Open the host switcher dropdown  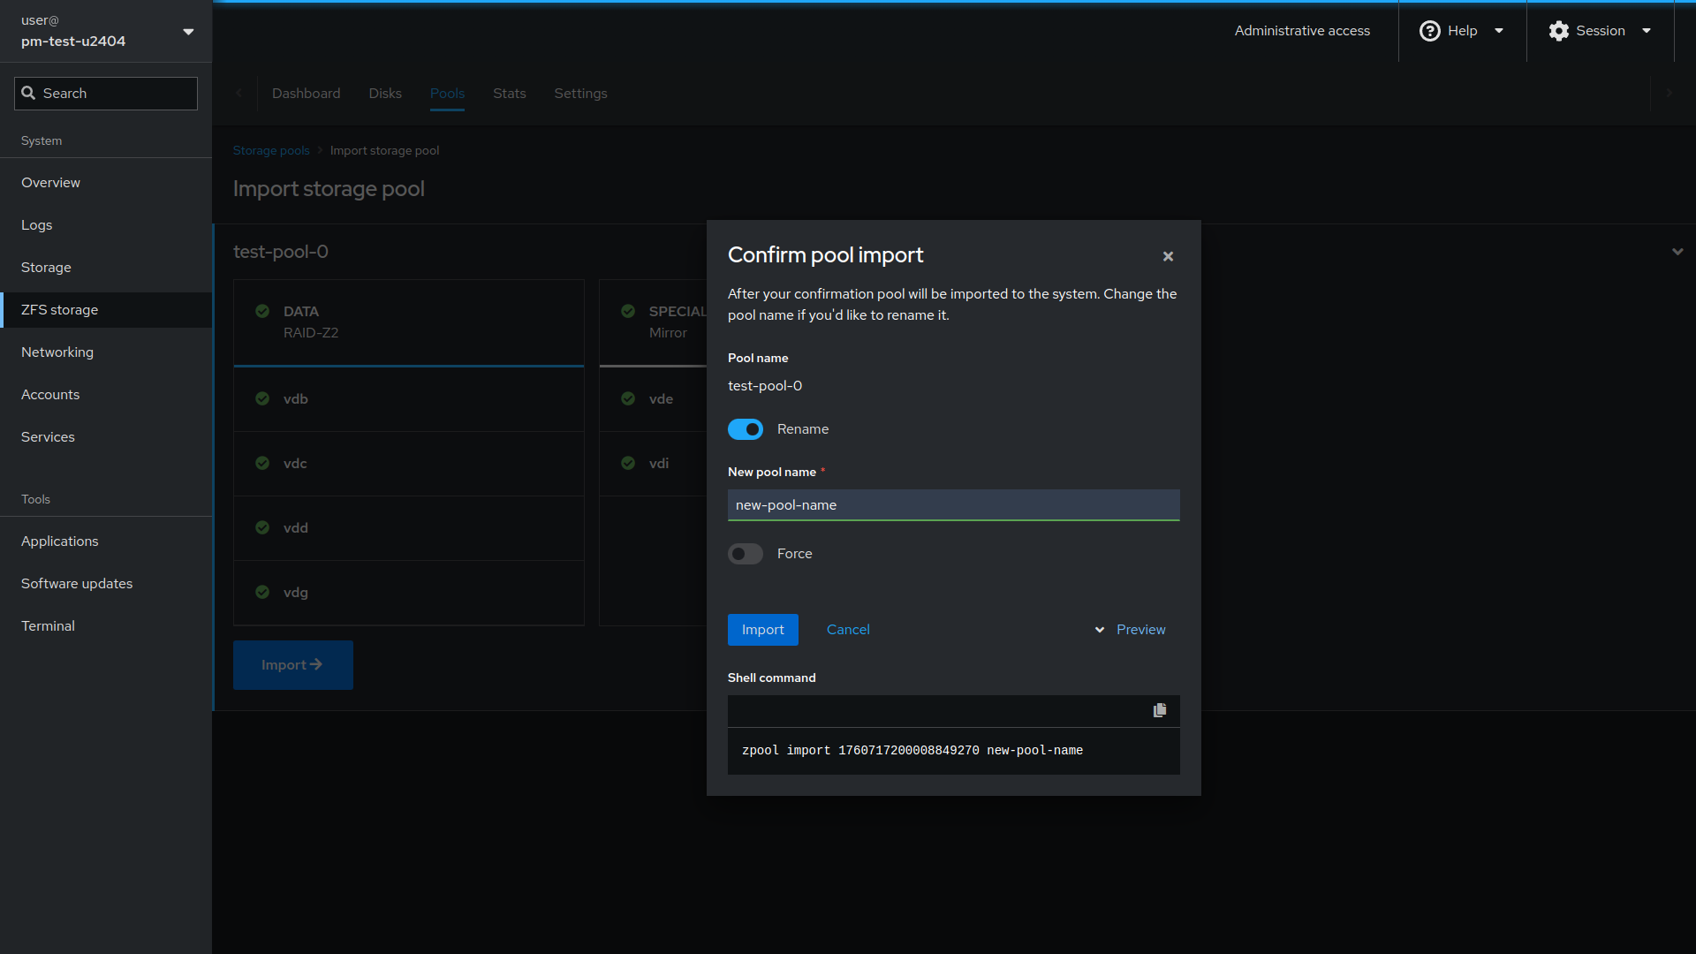coord(188,32)
